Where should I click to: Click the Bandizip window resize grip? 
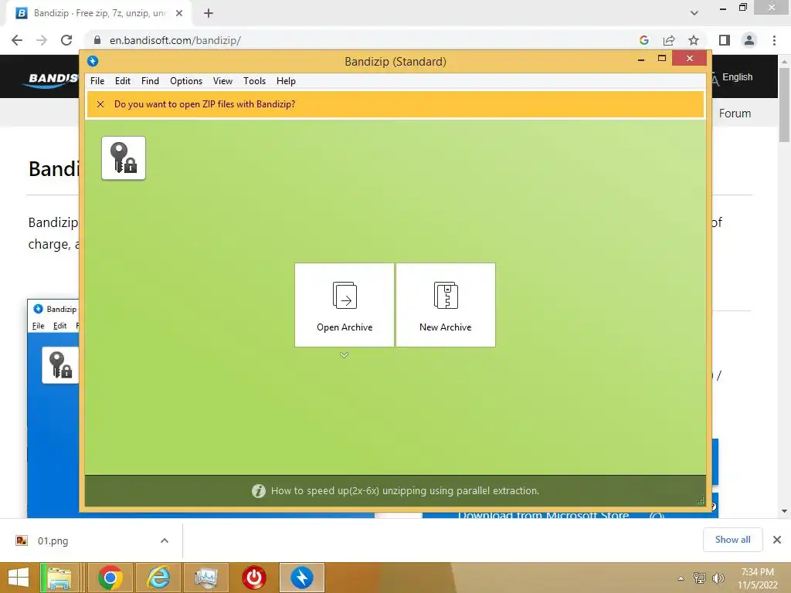701,500
